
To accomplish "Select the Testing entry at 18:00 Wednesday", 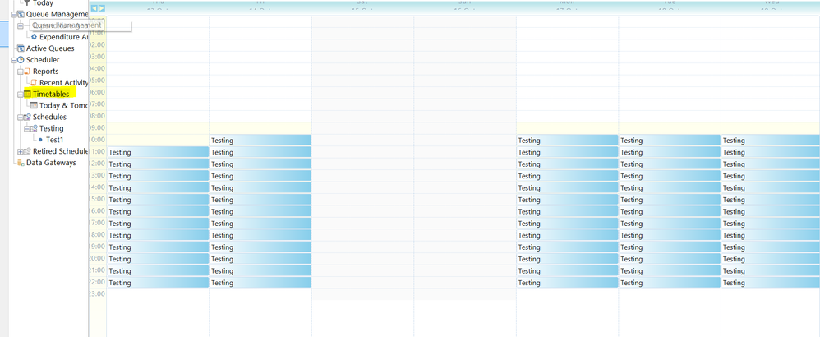I will coord(771,235).
